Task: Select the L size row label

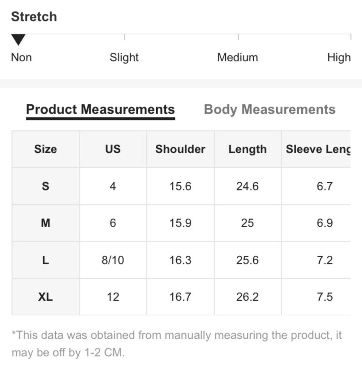Action: (45, 260)
